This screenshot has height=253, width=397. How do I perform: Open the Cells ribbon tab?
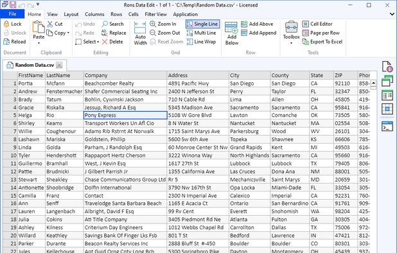pos(134,14)
